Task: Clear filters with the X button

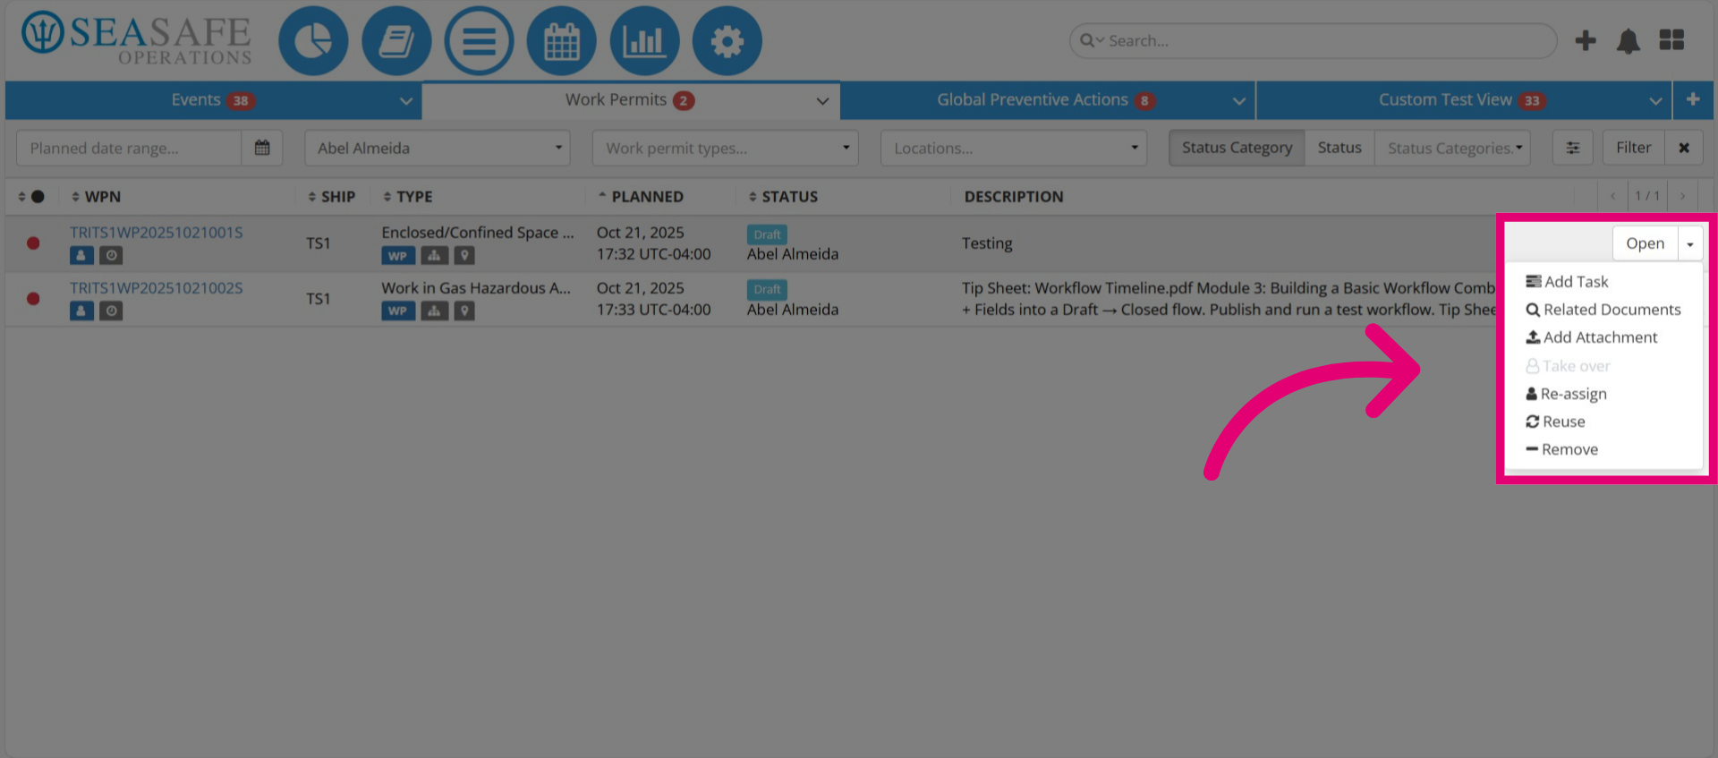Action: point(1684,148)
